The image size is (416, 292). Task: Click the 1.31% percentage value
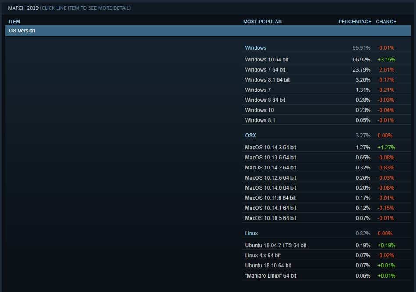[363, 90]
